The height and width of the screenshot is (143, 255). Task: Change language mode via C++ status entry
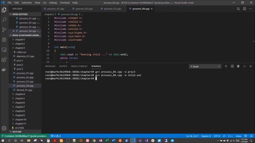click(230, 136)
